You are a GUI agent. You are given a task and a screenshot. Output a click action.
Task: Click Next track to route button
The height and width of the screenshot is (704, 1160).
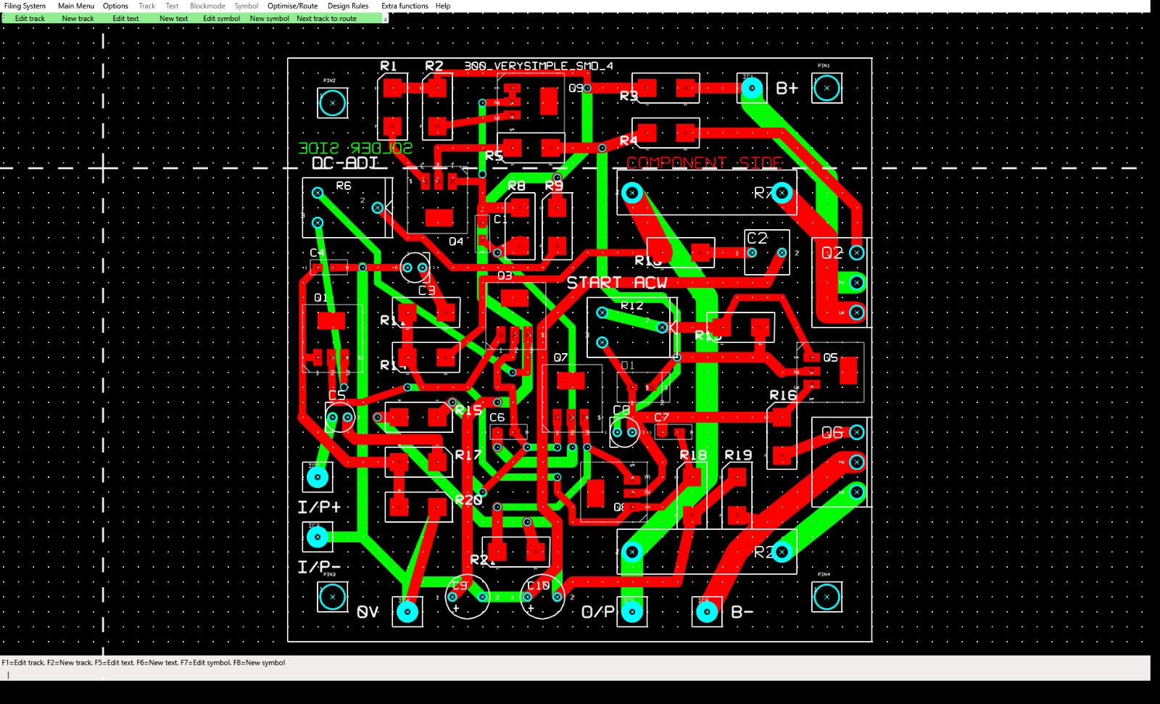(326, 18)
